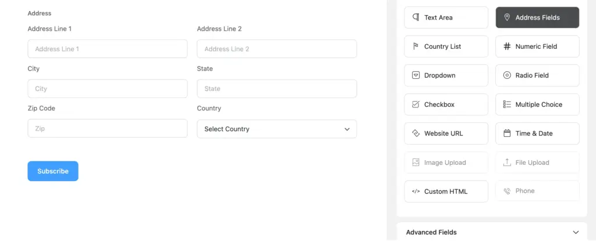Viewport: 596px width, 242px height.
Task: Click the Address Fields pin icon
Action: [x=507, y=17]
